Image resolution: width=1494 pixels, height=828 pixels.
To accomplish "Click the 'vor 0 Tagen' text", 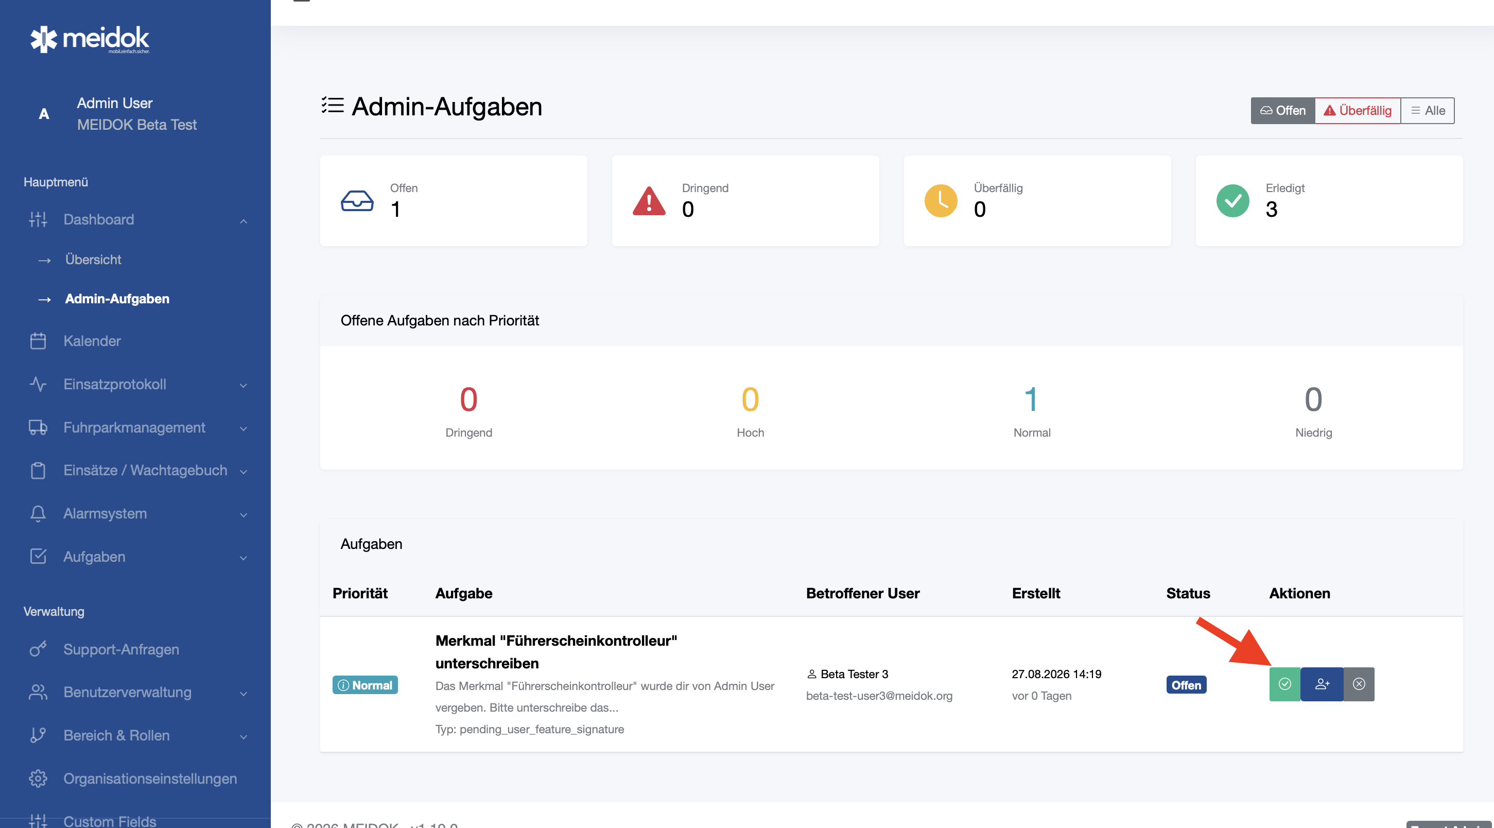I will [1041, 695].
